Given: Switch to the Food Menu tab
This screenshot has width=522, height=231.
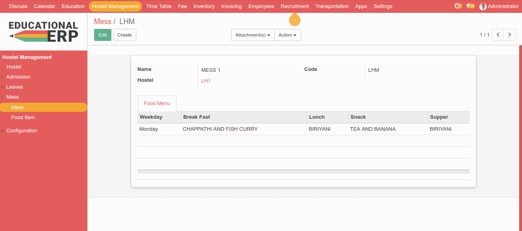Looking at the screenshot, I should point(157,103).
